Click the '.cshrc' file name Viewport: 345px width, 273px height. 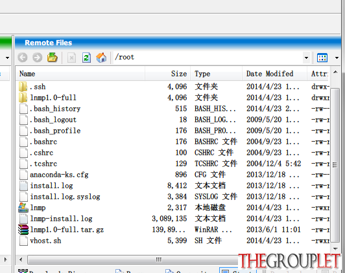(x=42, y=153)
